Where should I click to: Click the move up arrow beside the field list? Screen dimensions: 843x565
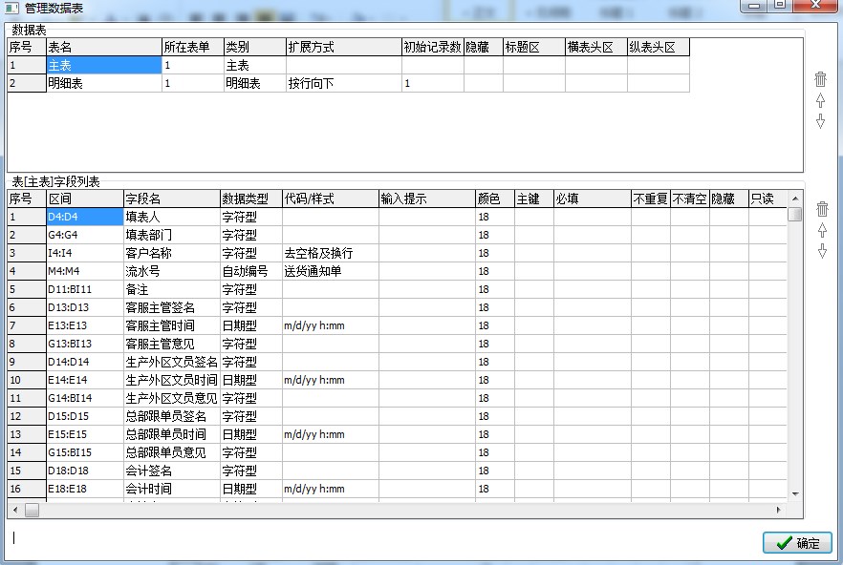[820, 230]
